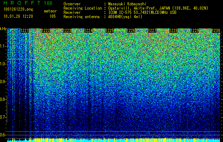
Task: Click the A504HB(yagi 4el) antenna value
Action: click(x=125, y=17)
